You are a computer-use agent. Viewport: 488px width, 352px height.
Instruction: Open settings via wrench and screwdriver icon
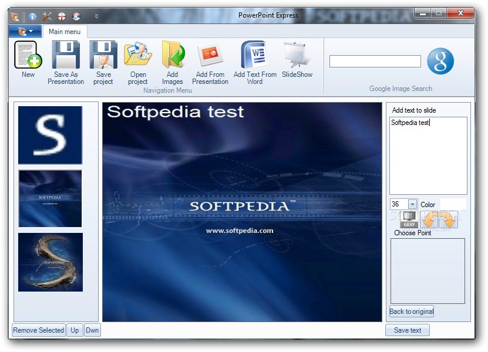coord(47,16)
